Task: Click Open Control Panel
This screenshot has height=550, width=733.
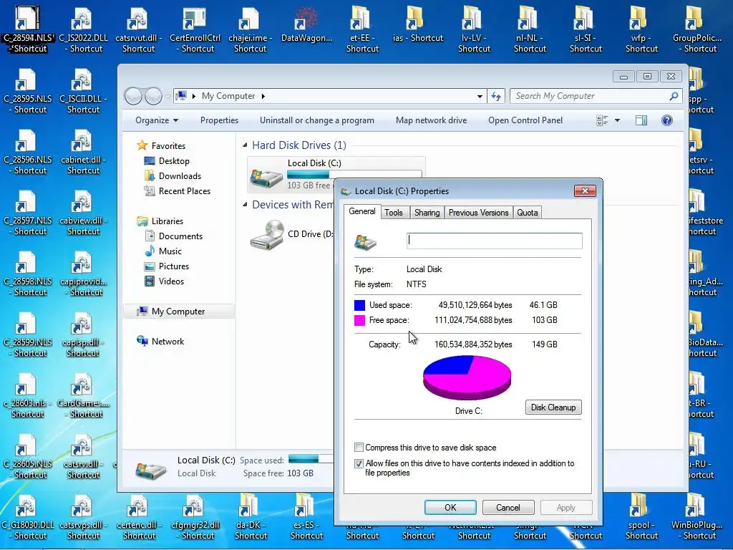Action: click(525, 120)
